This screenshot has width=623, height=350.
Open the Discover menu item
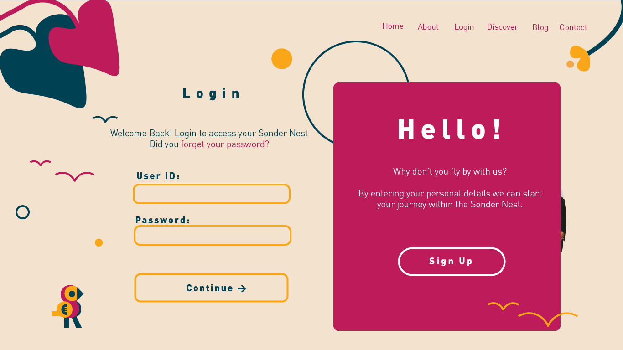pyautogui.click(x=503, y=27)
